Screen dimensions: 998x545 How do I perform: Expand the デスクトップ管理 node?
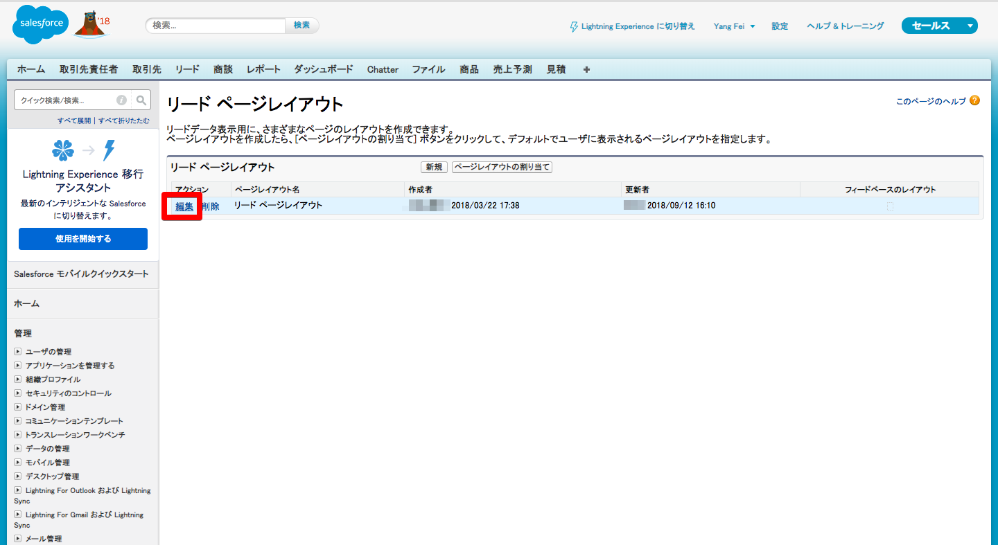(x=18, y=476)
